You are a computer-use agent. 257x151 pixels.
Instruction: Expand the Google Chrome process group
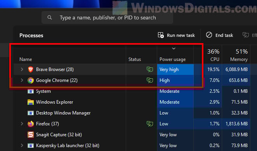pyautogui.click(x=22, y=80)
